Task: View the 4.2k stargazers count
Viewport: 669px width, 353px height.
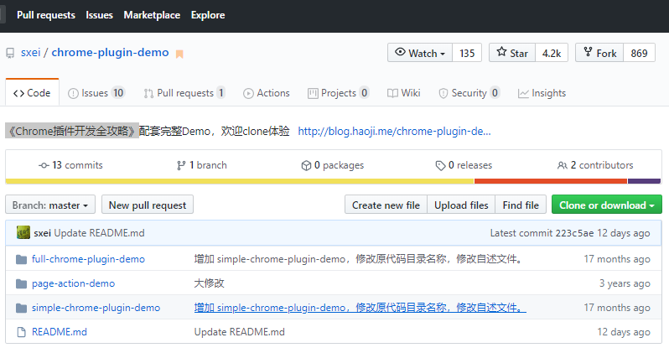Action: click(552, 53)
